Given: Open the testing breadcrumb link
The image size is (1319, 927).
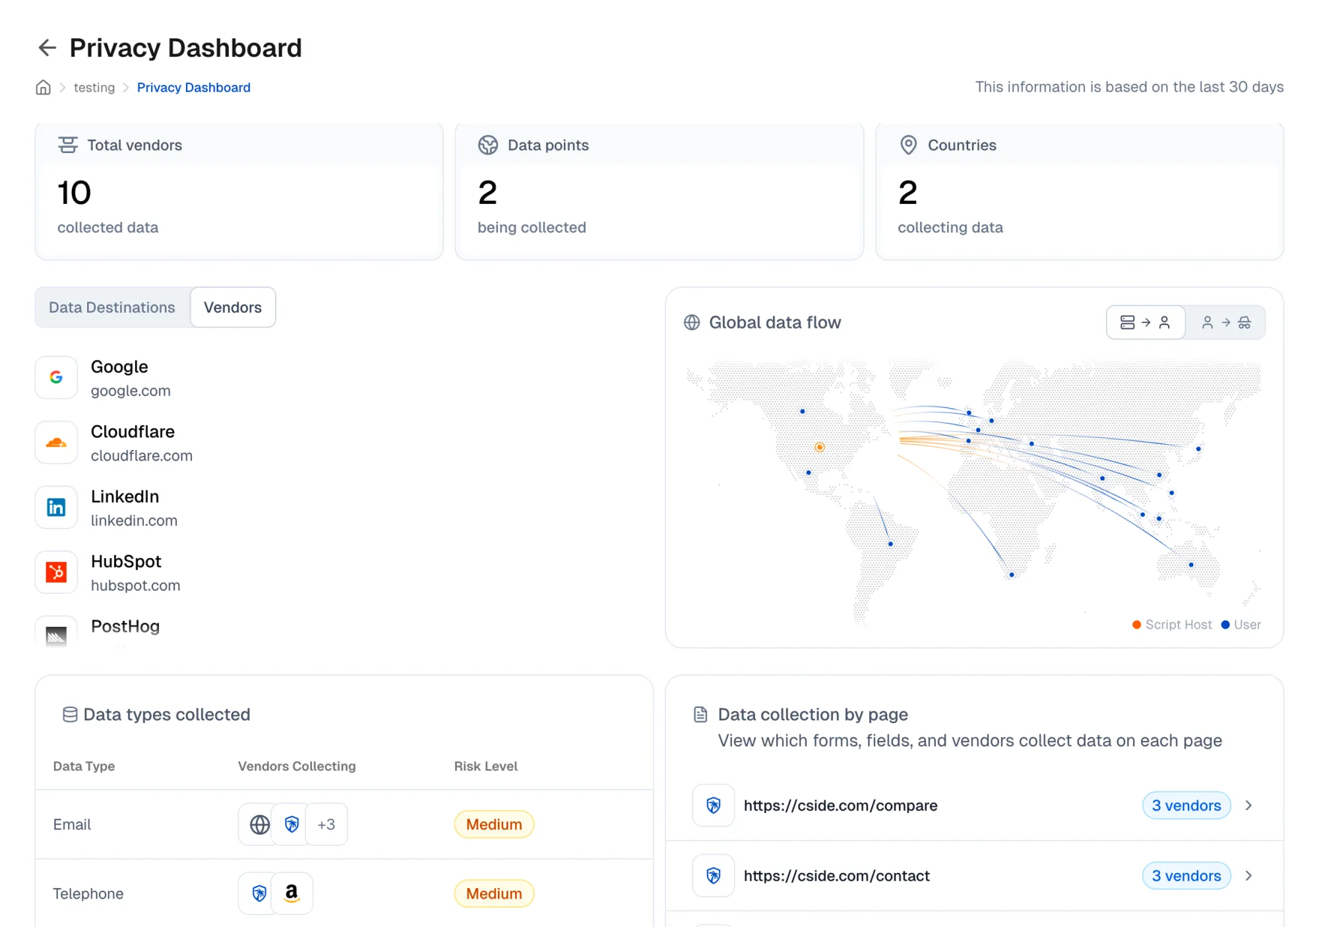Looking at the screenshot, I should (94, 87).
